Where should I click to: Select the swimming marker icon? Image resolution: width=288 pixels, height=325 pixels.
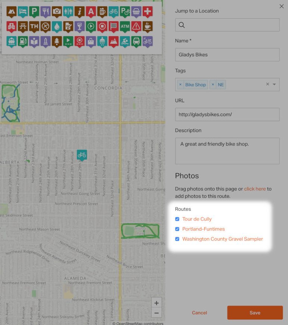tap(125, 41)
